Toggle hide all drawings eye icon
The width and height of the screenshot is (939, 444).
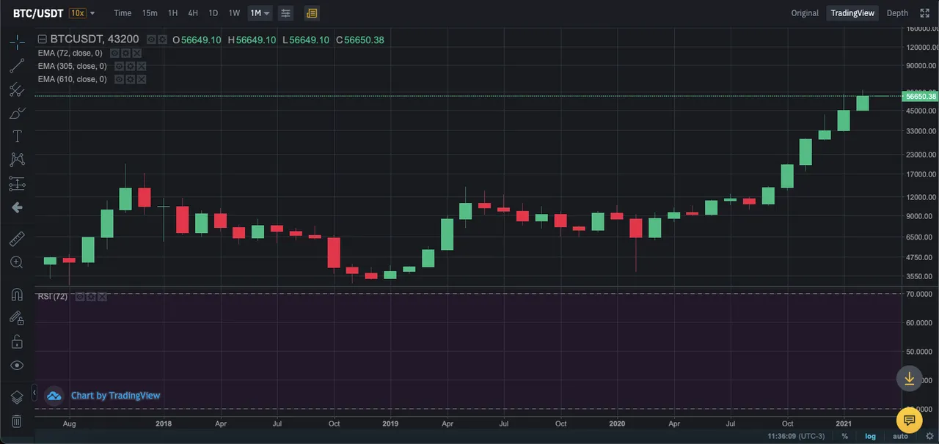point(17,365)
